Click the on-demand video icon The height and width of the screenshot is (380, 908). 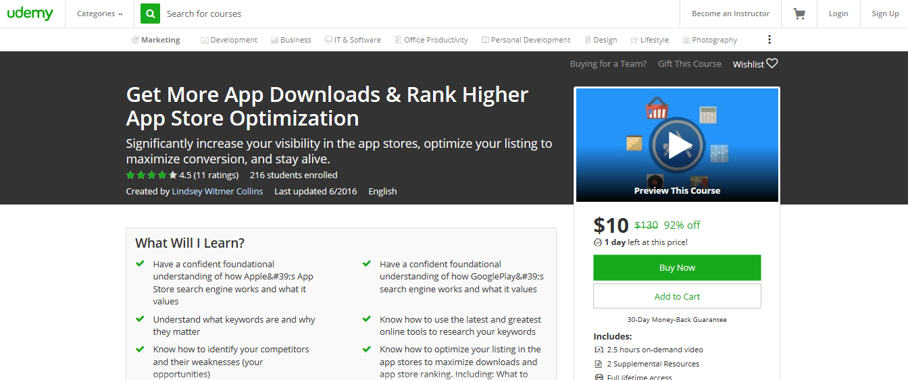point(599,350)
